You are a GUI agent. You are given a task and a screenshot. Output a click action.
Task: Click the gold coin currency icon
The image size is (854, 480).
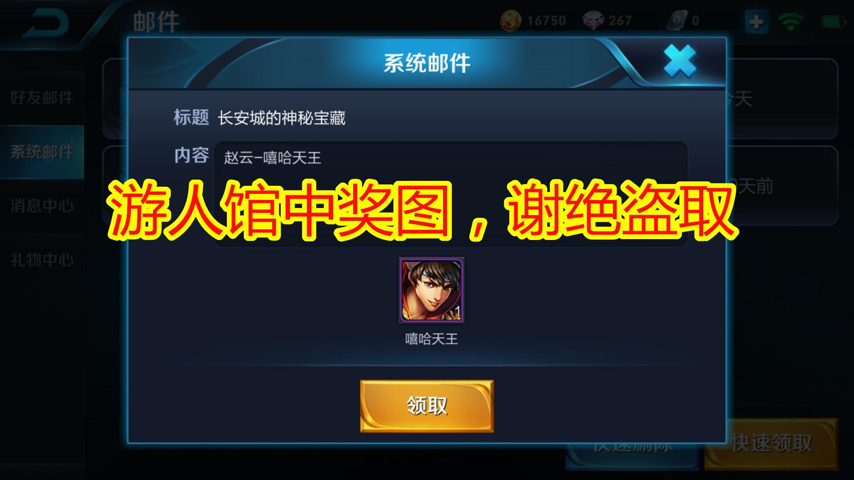click(511, 21)
